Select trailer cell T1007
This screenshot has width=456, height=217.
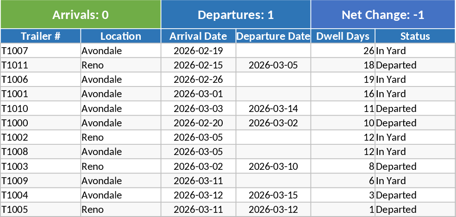(41, 51)
